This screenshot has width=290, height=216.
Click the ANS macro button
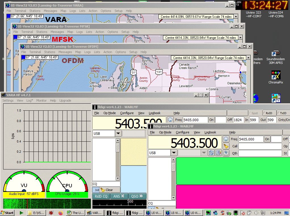click(x=119, y=196)
